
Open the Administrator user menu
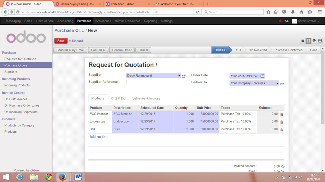tap(306, 21)
